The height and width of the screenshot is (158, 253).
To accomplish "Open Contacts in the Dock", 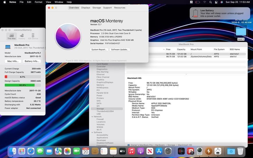I will point(95,151).
